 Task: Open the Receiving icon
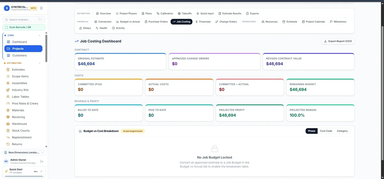coord(8,117)
